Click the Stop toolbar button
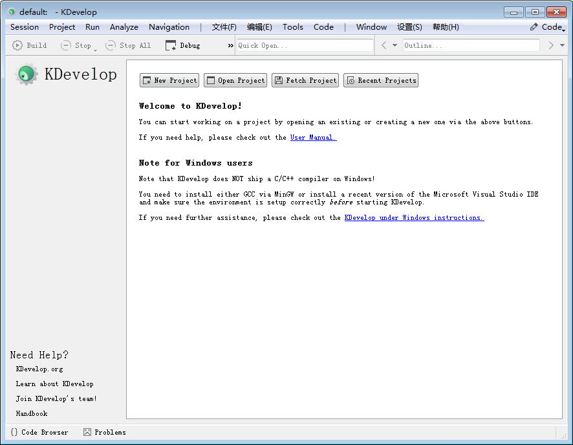The width and height of the screenshot is (573, 445). (76, 45)
